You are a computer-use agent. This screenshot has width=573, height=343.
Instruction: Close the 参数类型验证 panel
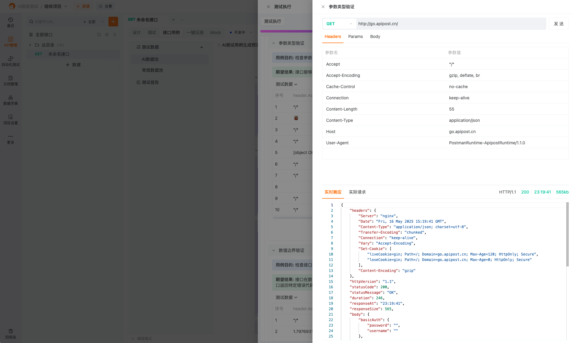pyautogui.click(x=323, y=7)
